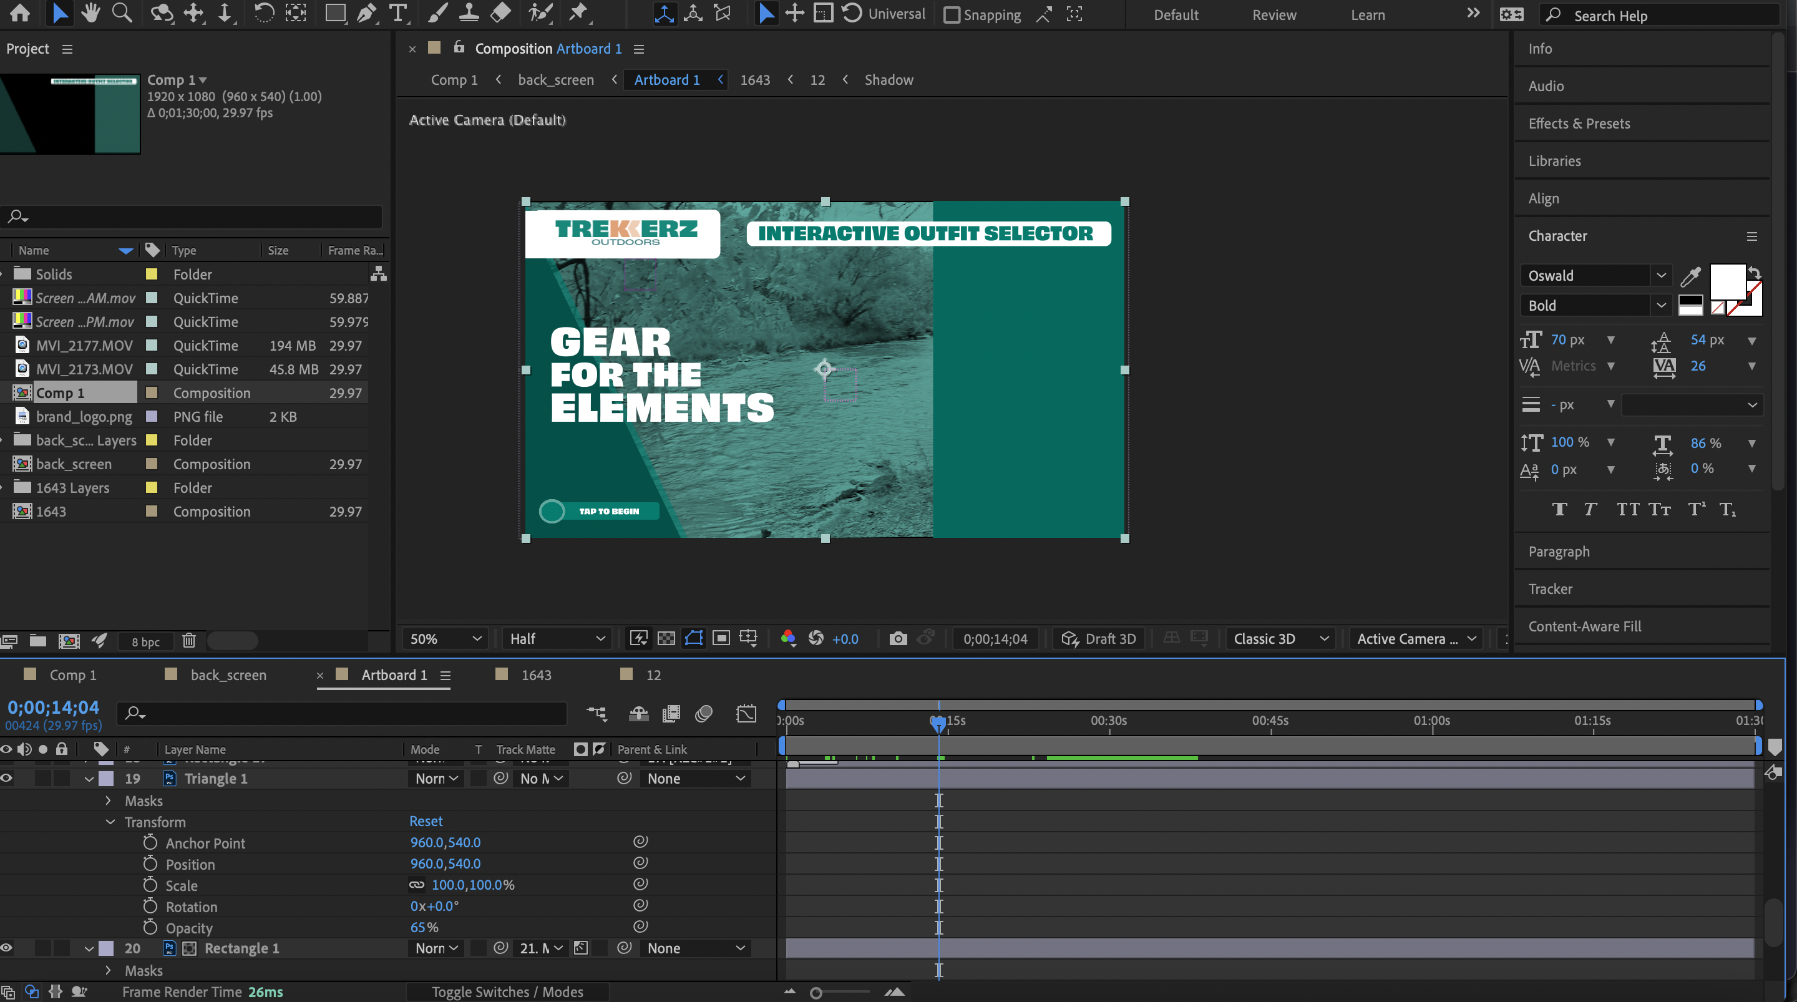Open the Review workspace
Screen dimensions: 1797x1002
point(1273,14)
